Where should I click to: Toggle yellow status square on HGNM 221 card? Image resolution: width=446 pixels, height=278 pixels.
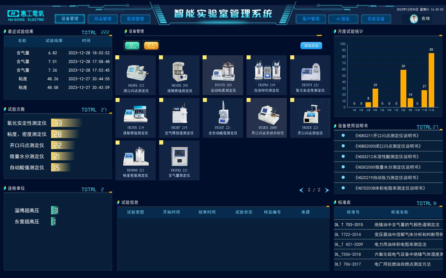(117, 142)
